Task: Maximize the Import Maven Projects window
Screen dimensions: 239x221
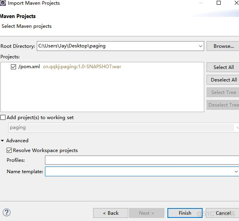Action: (219, 3)
